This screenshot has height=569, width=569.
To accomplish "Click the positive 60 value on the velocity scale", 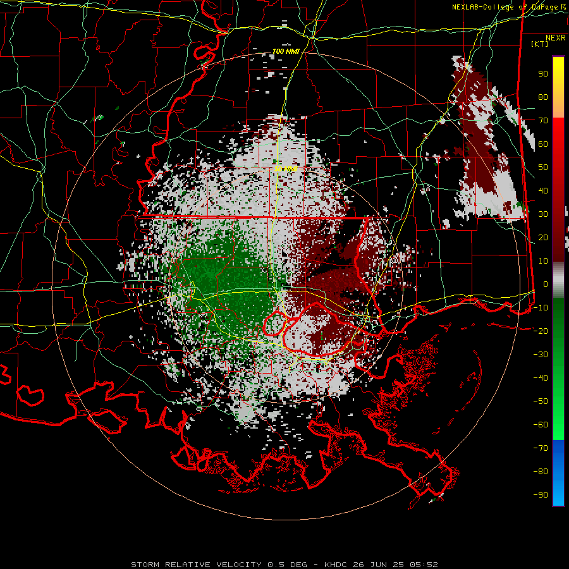I will 543,144.
